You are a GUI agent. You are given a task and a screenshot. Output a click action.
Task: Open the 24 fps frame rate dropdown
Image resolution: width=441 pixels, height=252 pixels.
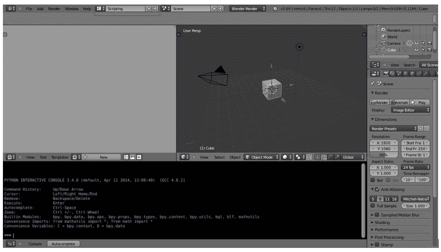(x=415, y=167)
